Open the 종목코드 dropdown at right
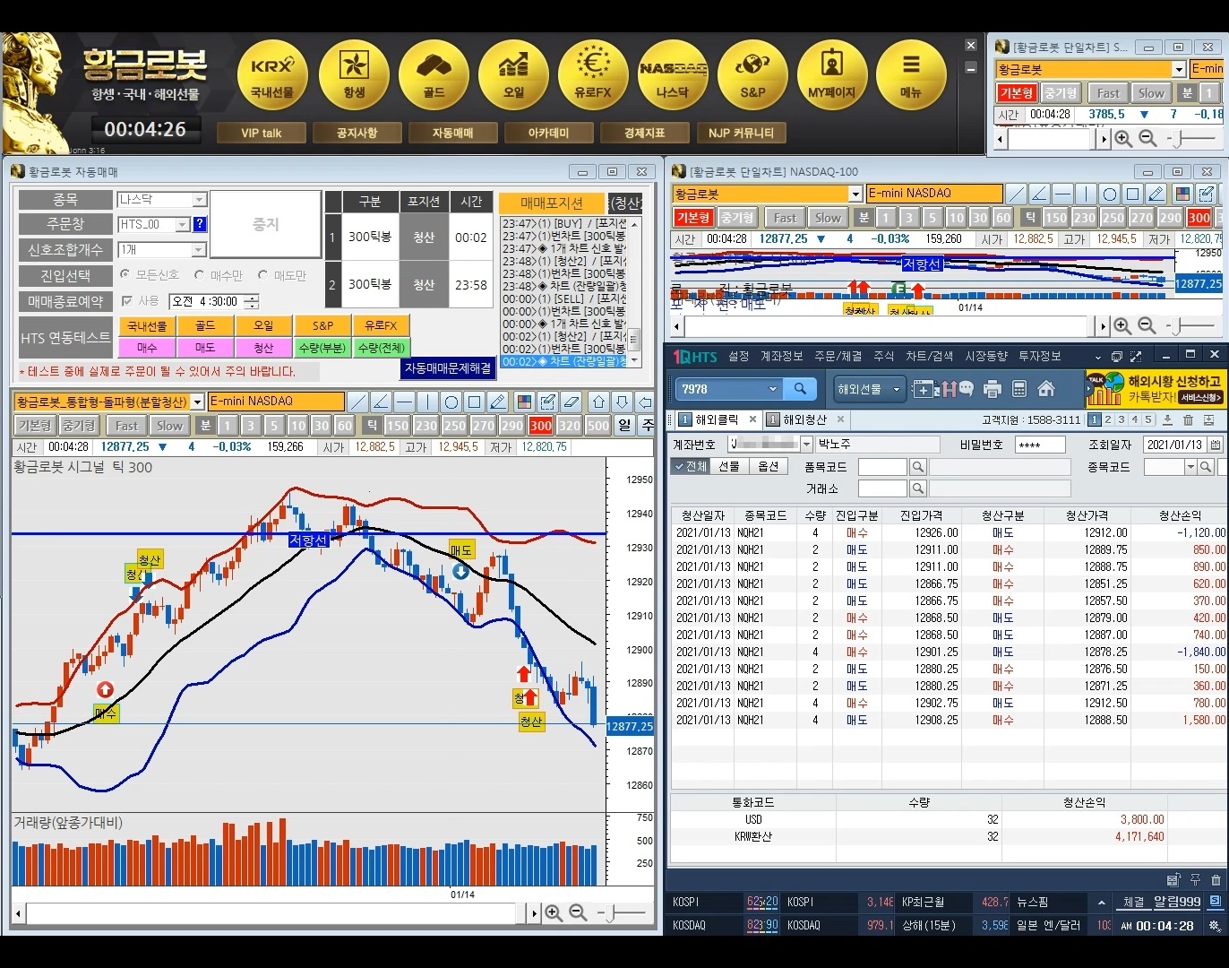 point(1190,467)
